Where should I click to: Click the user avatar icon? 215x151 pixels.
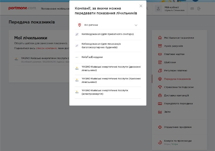click(158, 9)
